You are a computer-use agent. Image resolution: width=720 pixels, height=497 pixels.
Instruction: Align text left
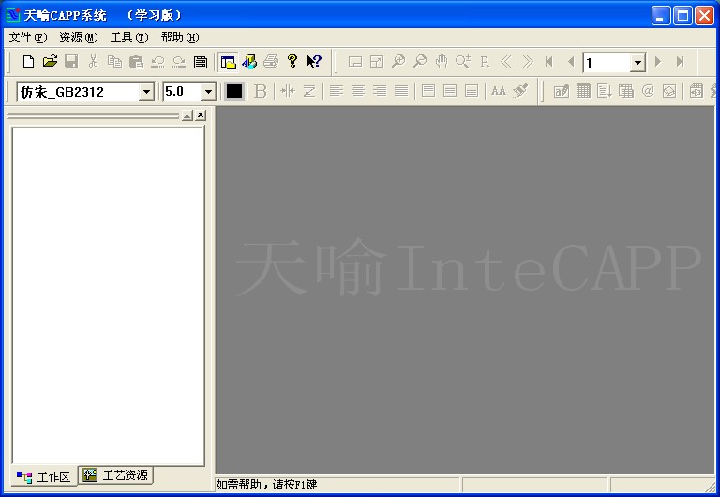[x=337, y=91]
